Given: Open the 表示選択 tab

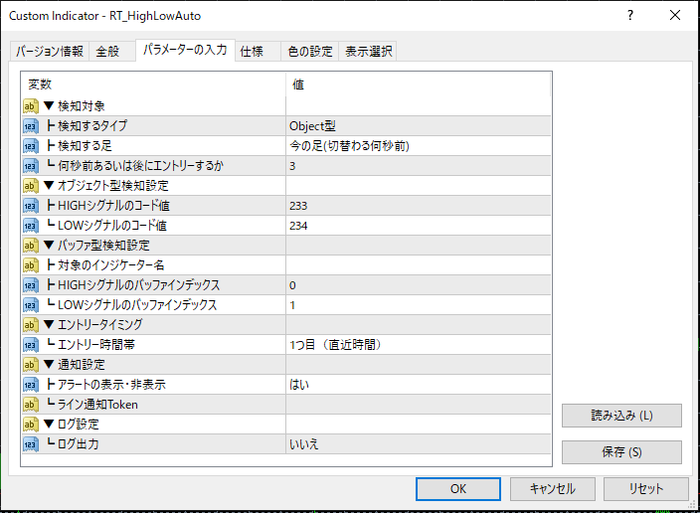Looking at the screenshot, I should click(x=368, y=52).
